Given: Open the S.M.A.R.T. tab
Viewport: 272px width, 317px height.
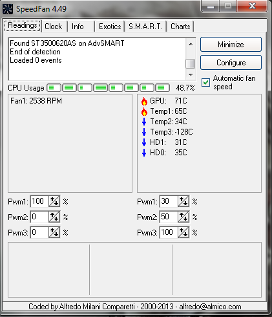Looking at the screenshot, I should 145,27.
